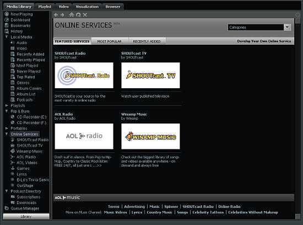Switch to the Playlist tab
This screenshot has height=225, width=303.
coord(45,7)
